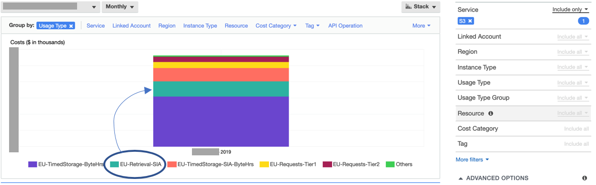Click EU-TimedStorage-SIA-ByteHrs legend swatch
The width and height of the screenshot is (596, 185).
[172, 164]
